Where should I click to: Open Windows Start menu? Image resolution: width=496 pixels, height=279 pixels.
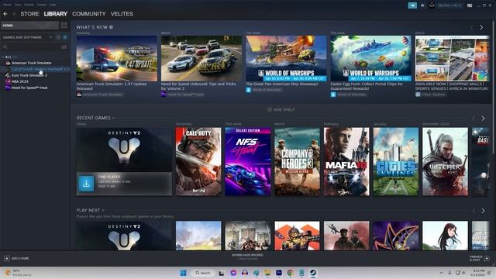point(183,273)
